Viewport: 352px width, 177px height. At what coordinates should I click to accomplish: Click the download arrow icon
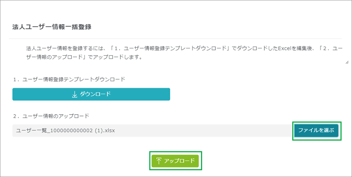pyautogui.click(x=74, y=94)
